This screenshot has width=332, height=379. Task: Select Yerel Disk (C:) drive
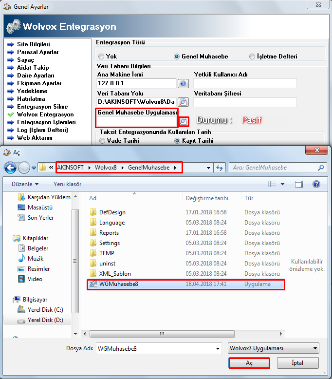click(x=40, y=310)
